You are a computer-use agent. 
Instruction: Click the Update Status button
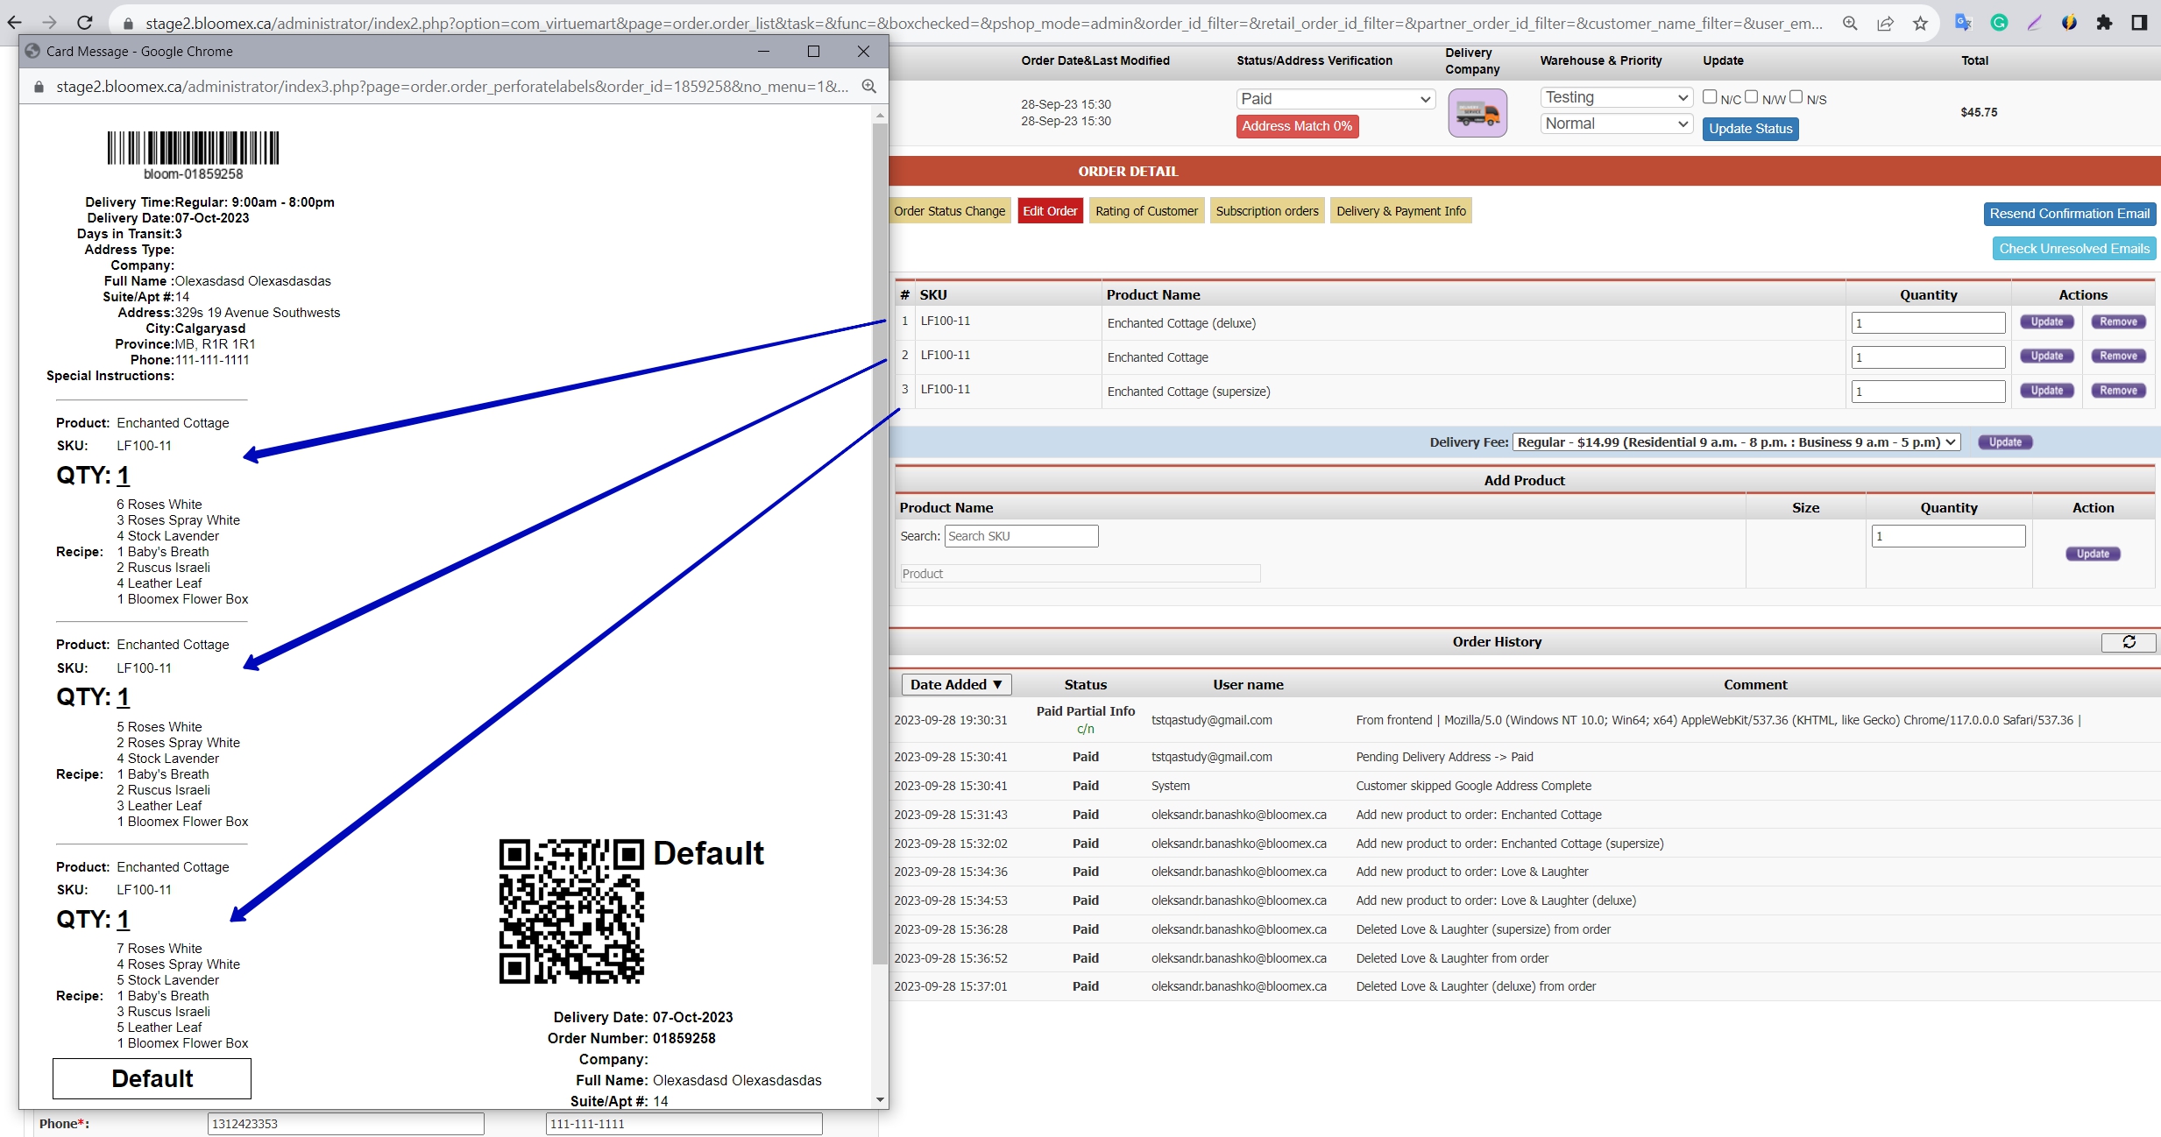(x=1750, y=129)
